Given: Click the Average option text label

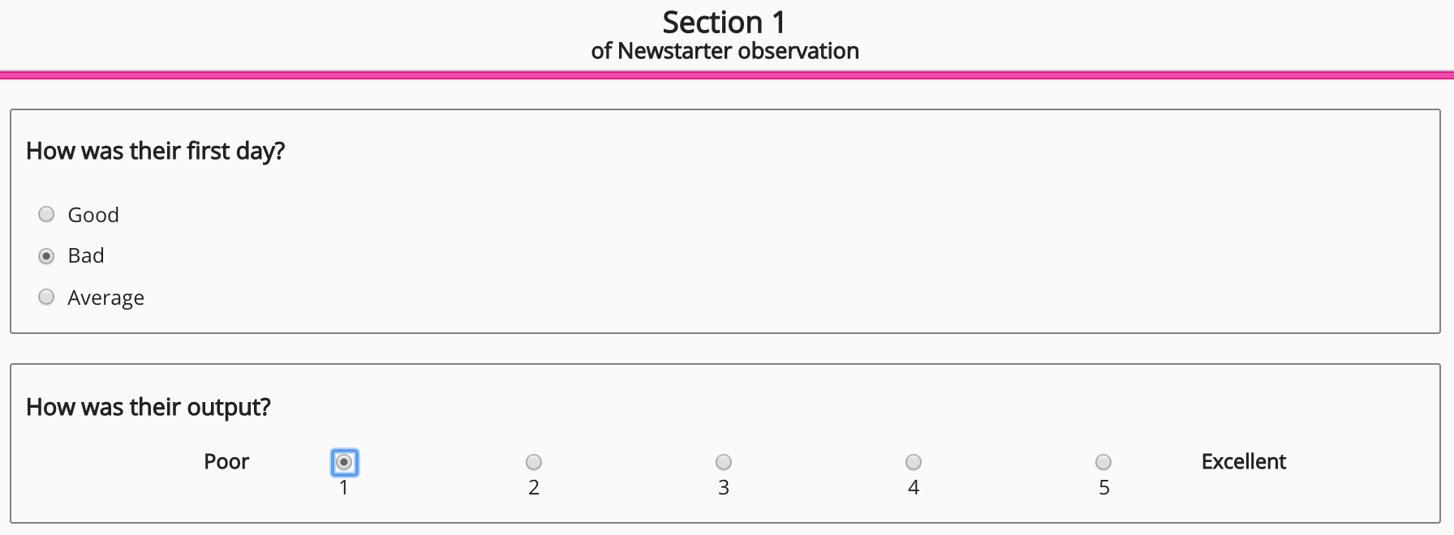Looking at the screenshot, I should pos(105,297).
